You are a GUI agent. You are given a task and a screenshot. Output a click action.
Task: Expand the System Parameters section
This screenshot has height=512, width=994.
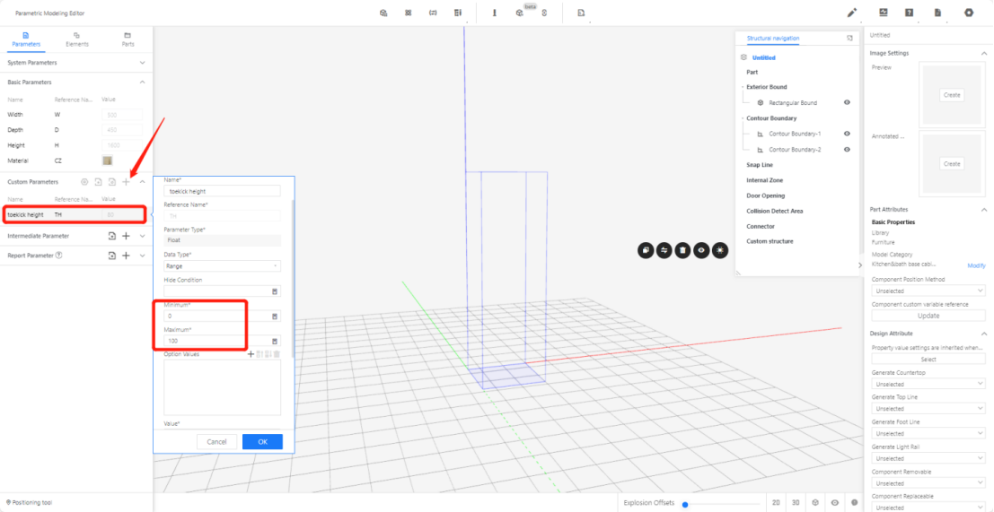pos(143,63)
